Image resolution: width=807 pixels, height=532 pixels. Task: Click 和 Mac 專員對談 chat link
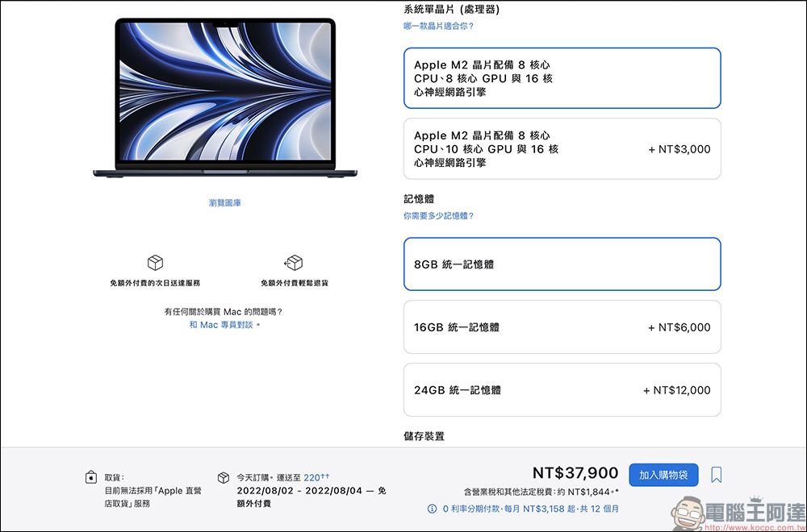pos(221,325)
